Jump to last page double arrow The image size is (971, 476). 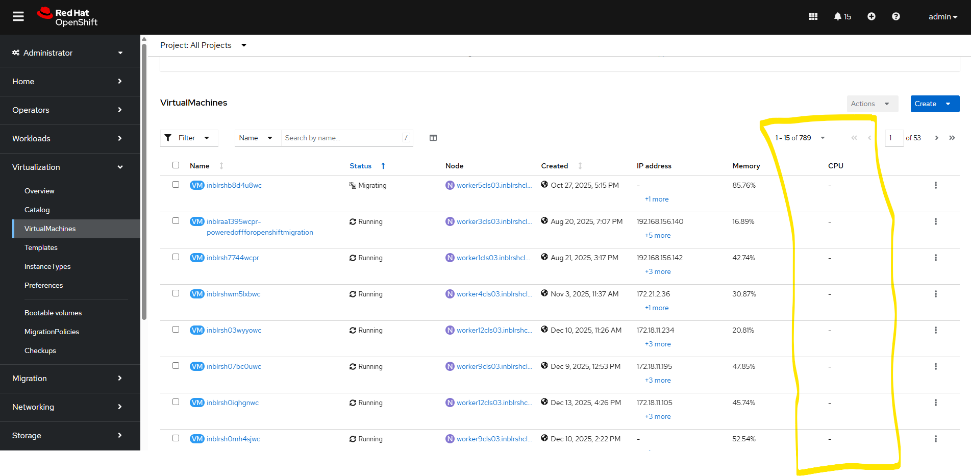(x=952, y=138)
